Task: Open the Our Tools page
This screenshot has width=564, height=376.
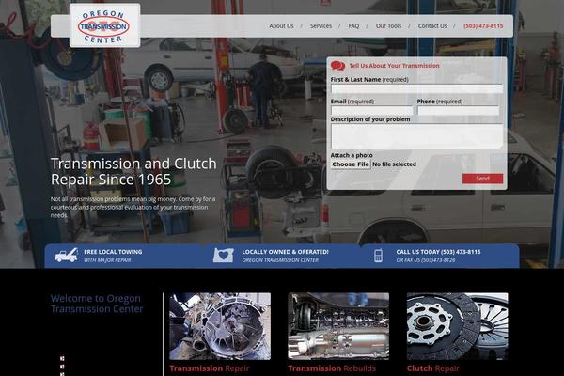Action: pos(388,26)
